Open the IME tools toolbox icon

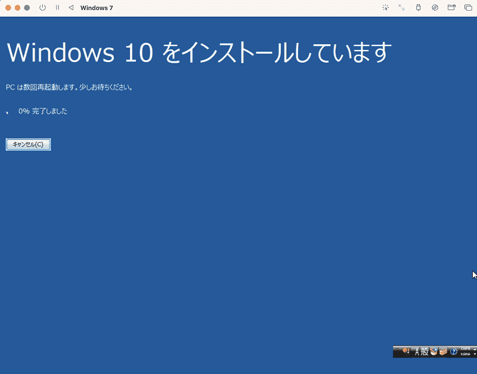coord(443,352)
